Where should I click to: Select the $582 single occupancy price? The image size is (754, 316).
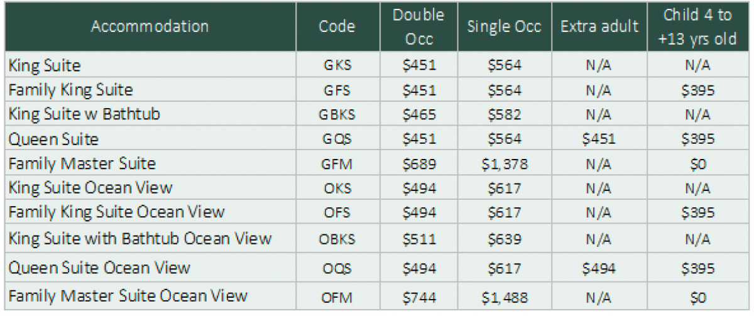click(504, 114)
